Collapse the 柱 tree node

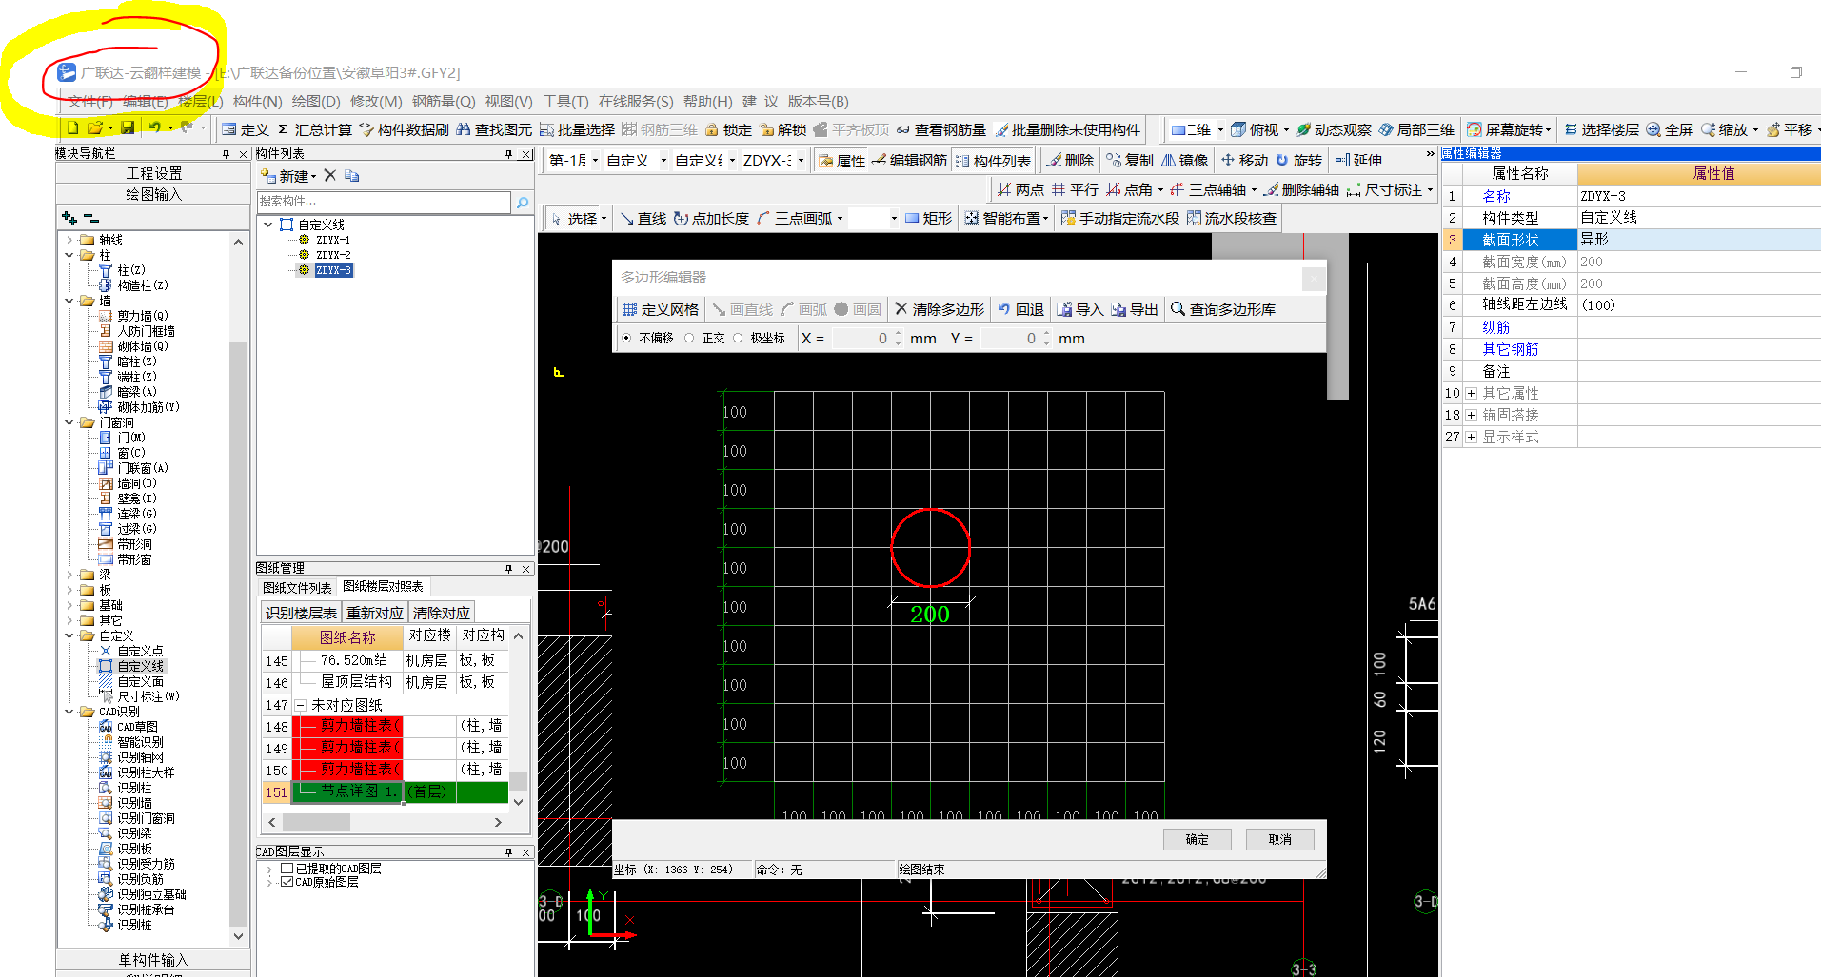pos(69,255)
